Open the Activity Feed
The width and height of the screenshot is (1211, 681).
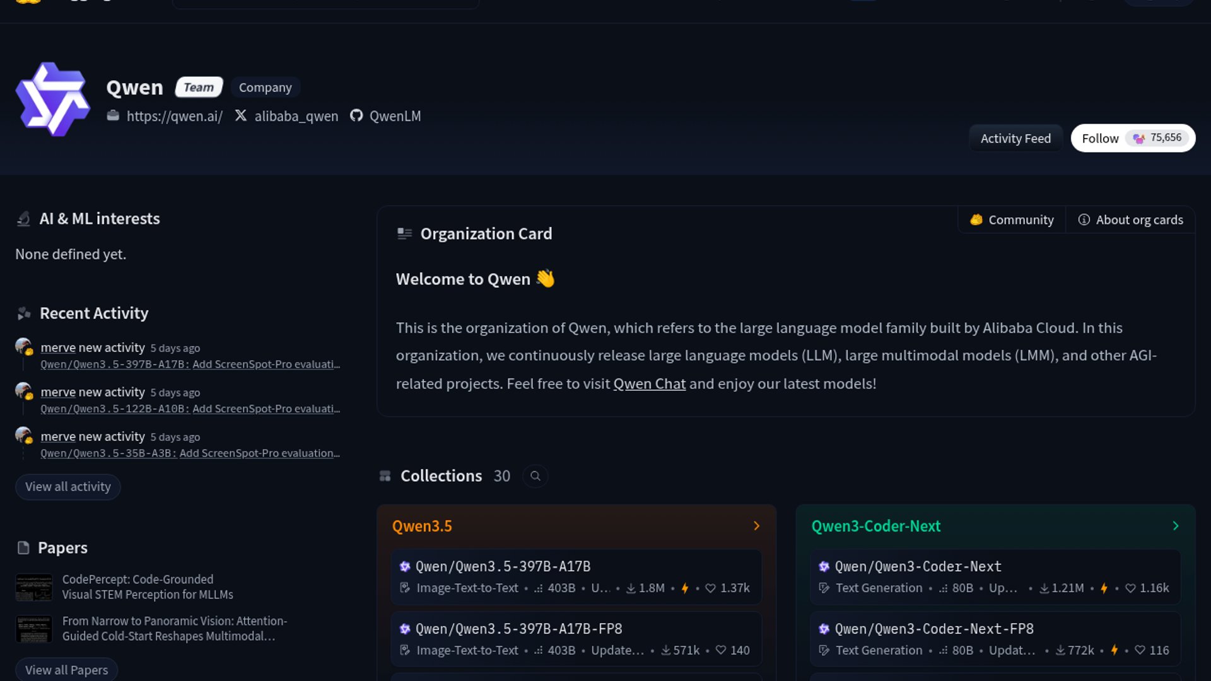click(x=1015, y=138)
